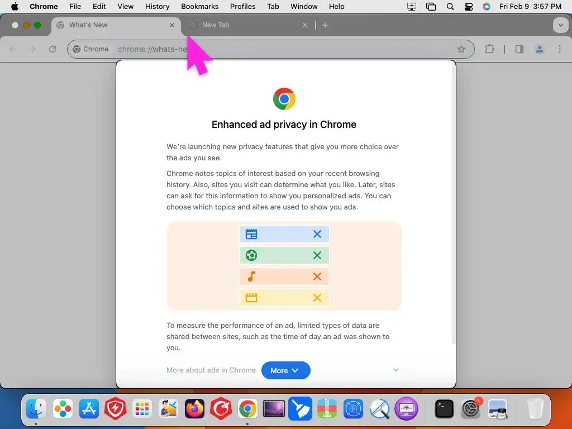Click the date and time display
This screenshot has height=429, width=572.
(530, 7)
